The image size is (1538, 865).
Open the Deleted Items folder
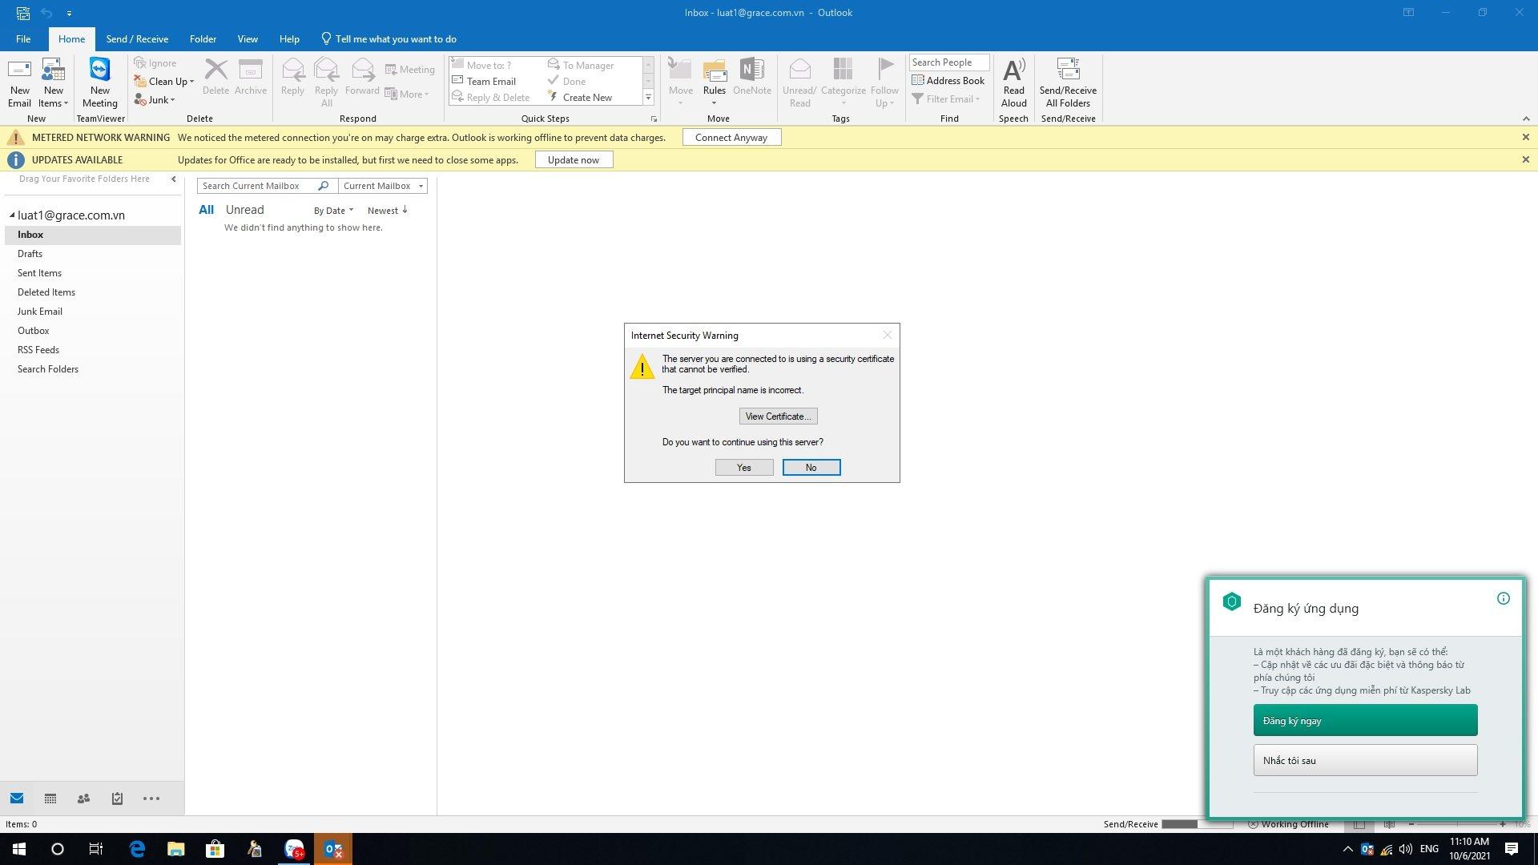93,292
